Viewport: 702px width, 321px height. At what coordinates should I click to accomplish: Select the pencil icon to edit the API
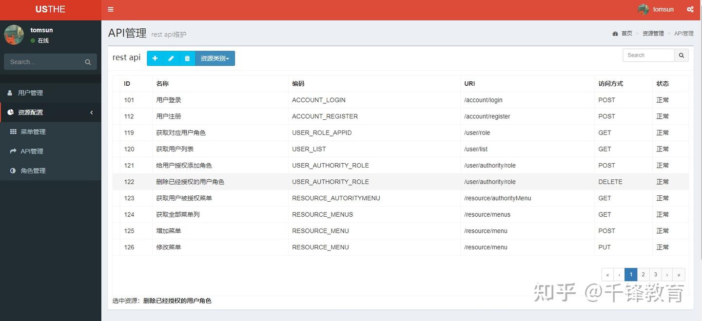pos(171,58)
